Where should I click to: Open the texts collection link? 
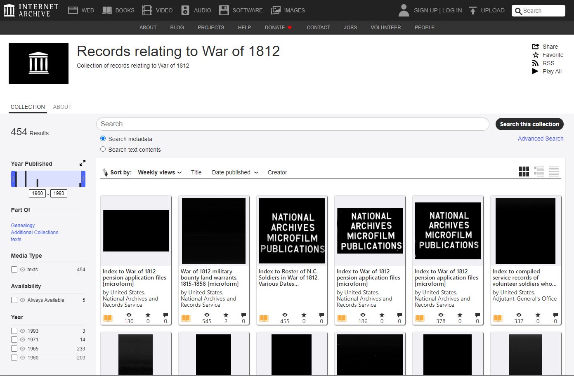click(16, 240)
